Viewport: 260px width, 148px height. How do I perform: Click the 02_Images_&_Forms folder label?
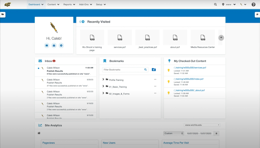[x=119, y=94]
